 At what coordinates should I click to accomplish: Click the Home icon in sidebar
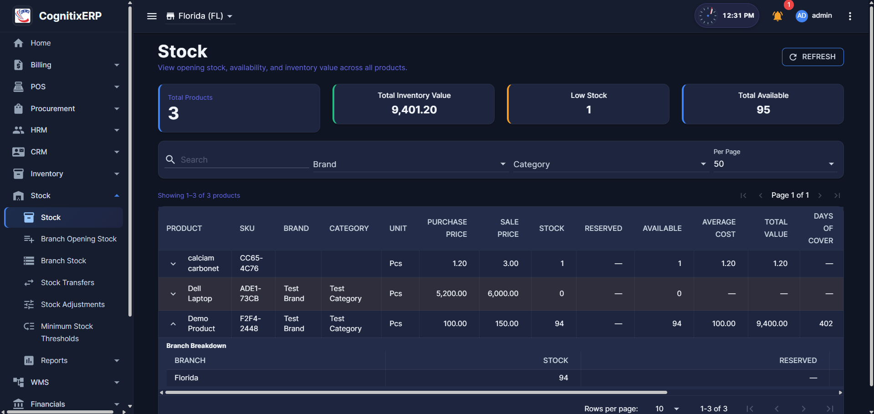(18, 43)
